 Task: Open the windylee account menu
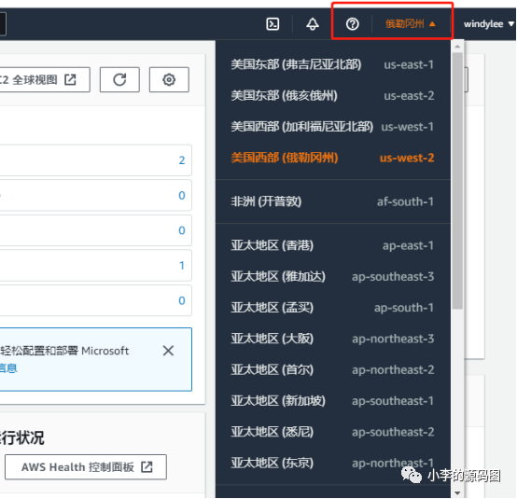(x=489, y=24)
